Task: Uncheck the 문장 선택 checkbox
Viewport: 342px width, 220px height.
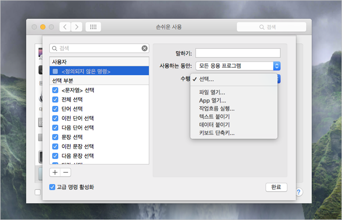Action: pos(56,137)
